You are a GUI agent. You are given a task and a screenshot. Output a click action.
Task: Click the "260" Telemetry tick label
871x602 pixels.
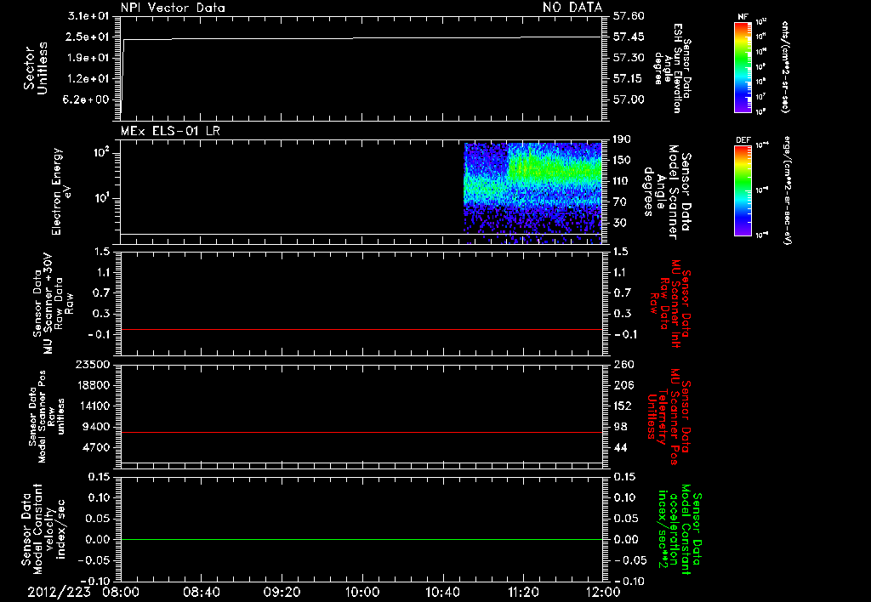pyautogui.click(x=623, y=364)
